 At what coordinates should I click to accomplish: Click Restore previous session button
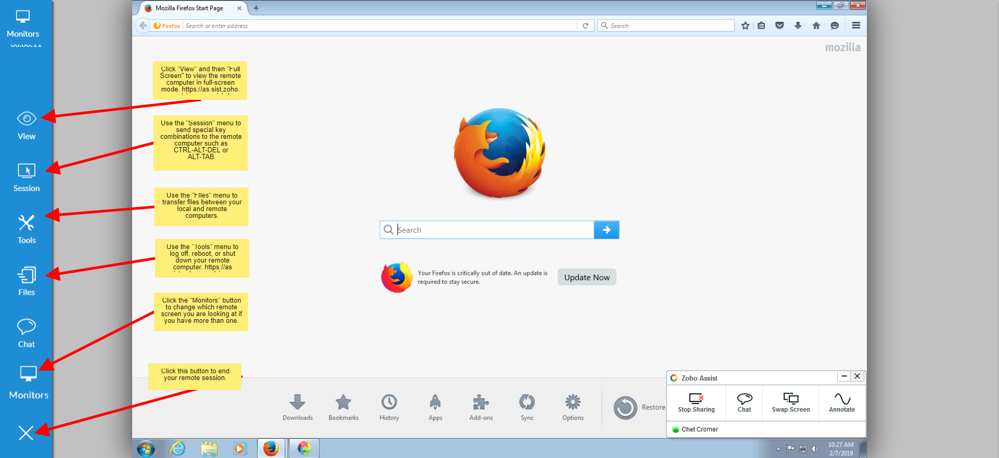click(639, 408)
